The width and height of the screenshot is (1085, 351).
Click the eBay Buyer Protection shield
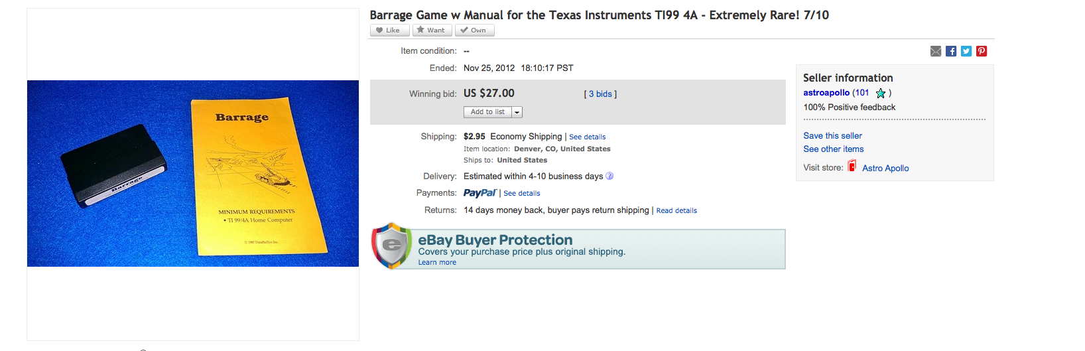point(391,246)
